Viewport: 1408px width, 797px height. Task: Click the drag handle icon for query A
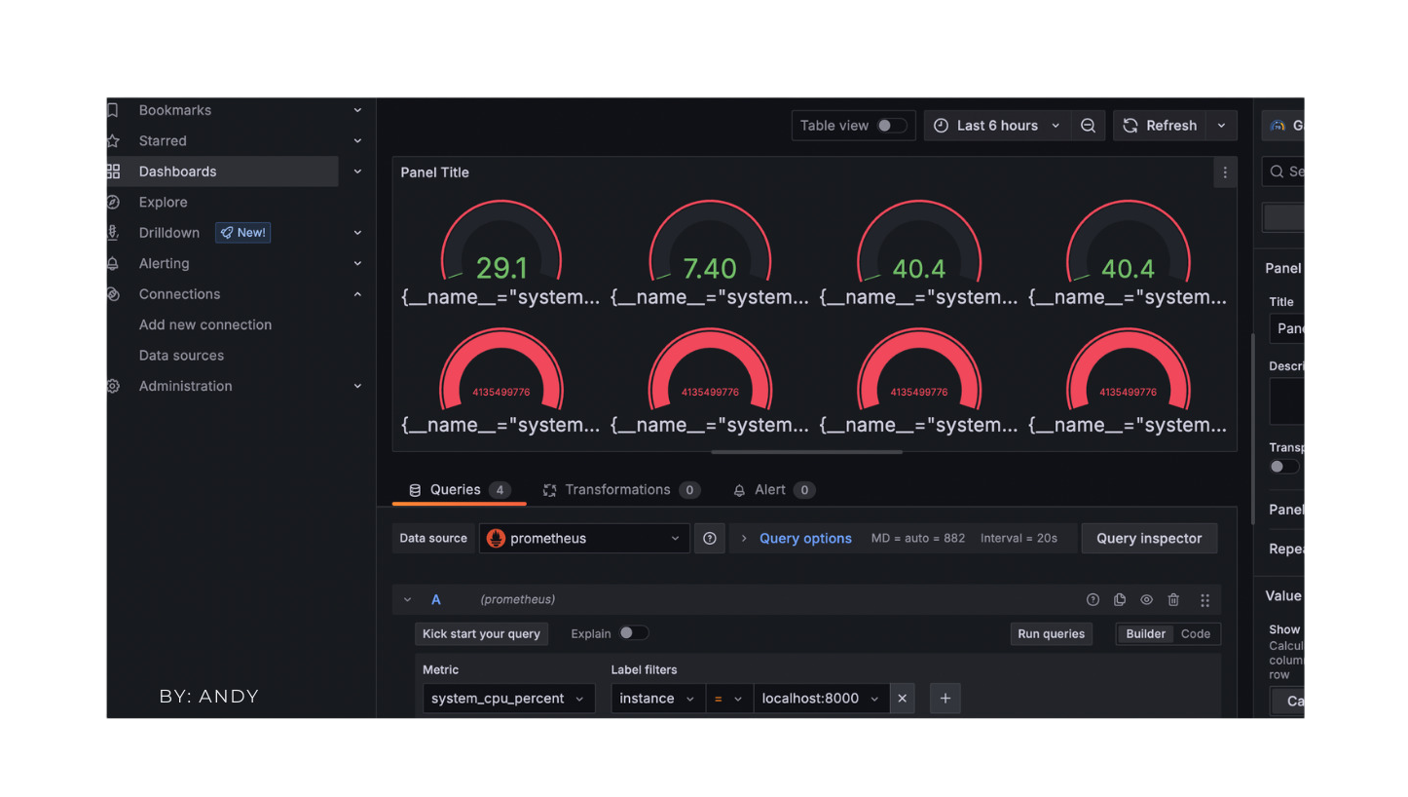coord(1204,600)
